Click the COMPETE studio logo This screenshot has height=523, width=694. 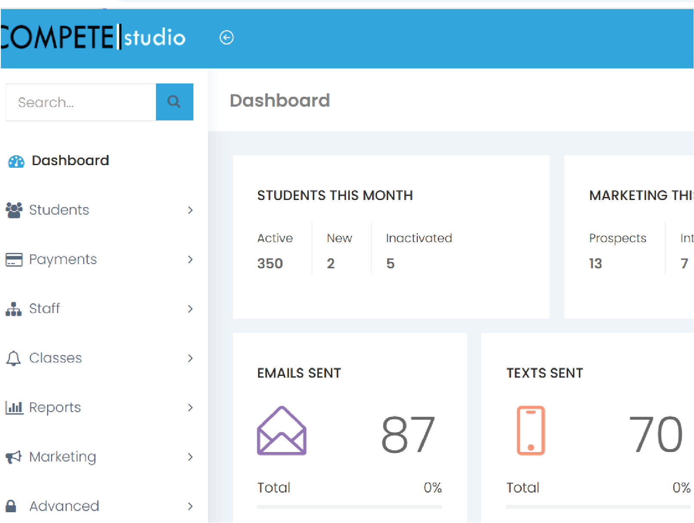[x=93, y=37]
